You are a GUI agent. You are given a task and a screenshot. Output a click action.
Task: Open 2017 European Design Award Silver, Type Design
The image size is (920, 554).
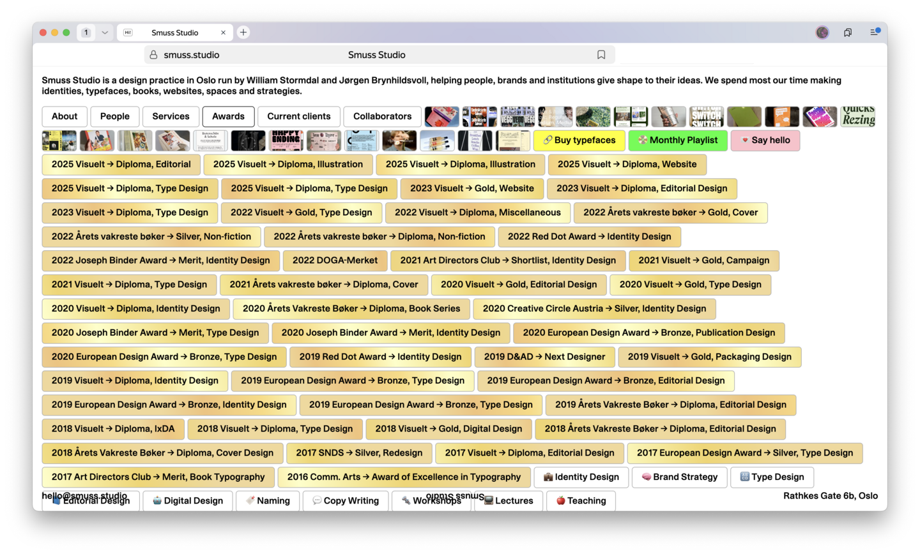point(745,453)
